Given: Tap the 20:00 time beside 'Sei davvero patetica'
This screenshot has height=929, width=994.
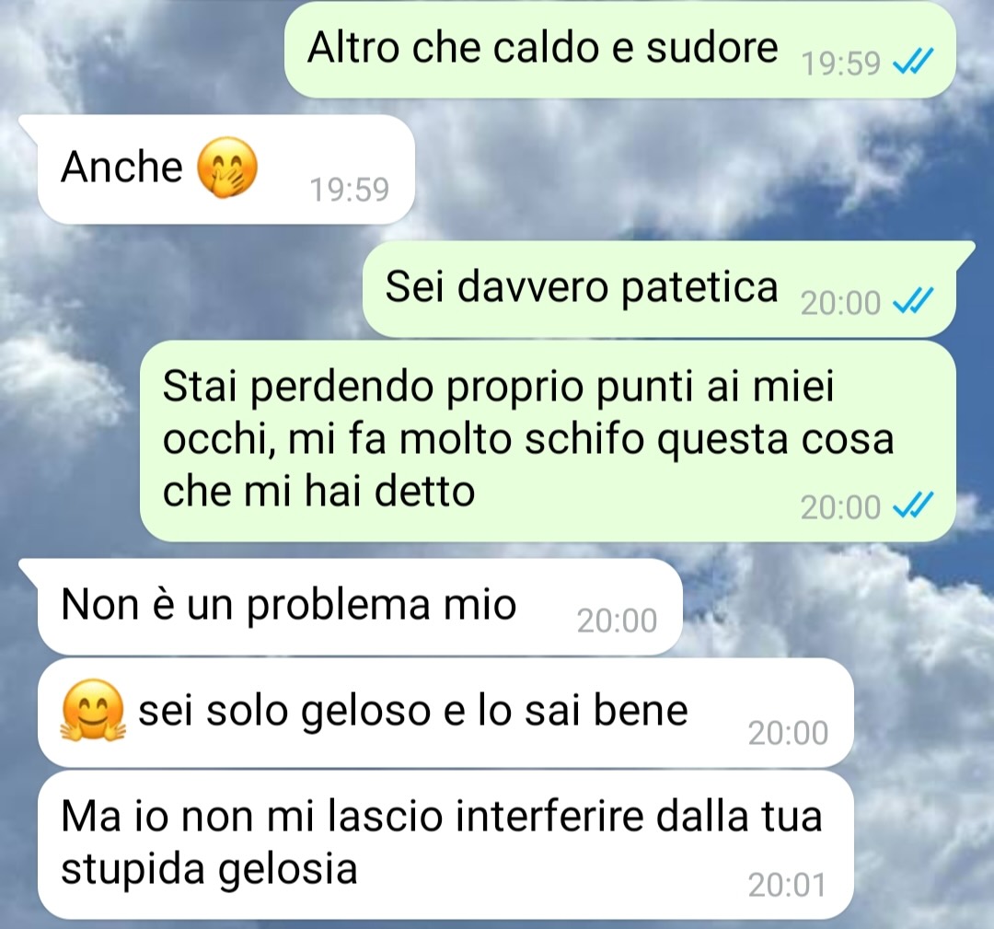Looking at the screenshot, I should point(840,303).
